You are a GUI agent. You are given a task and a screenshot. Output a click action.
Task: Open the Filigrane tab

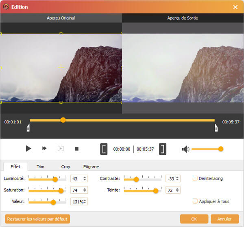coord(91,166)
